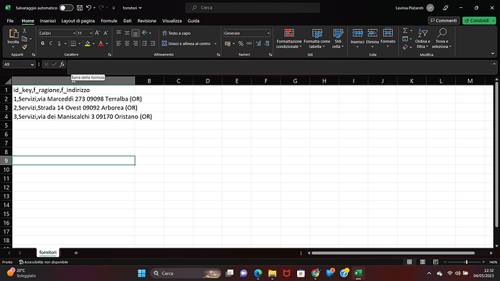Screen dimensions: 500x281
Task: Click the Incolla paste icon
Action: (13, 33)
